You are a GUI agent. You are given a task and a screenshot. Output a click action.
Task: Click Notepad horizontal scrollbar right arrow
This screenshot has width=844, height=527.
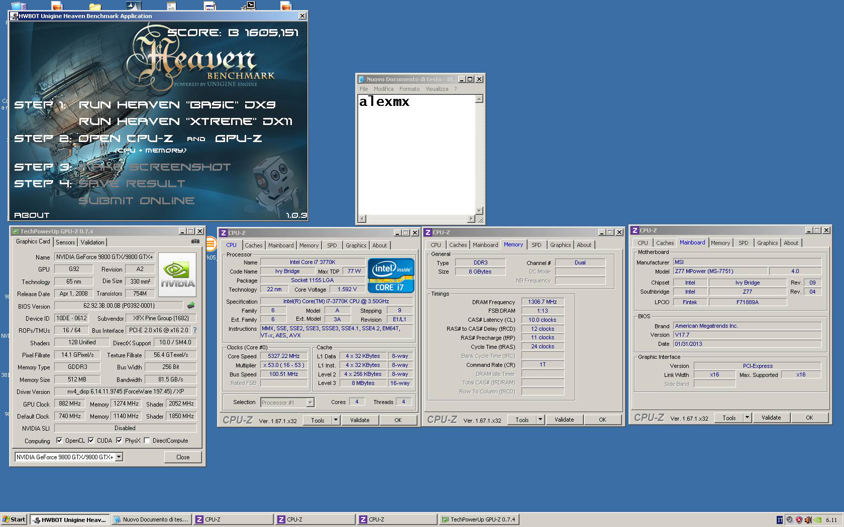(x=471, y=219)
